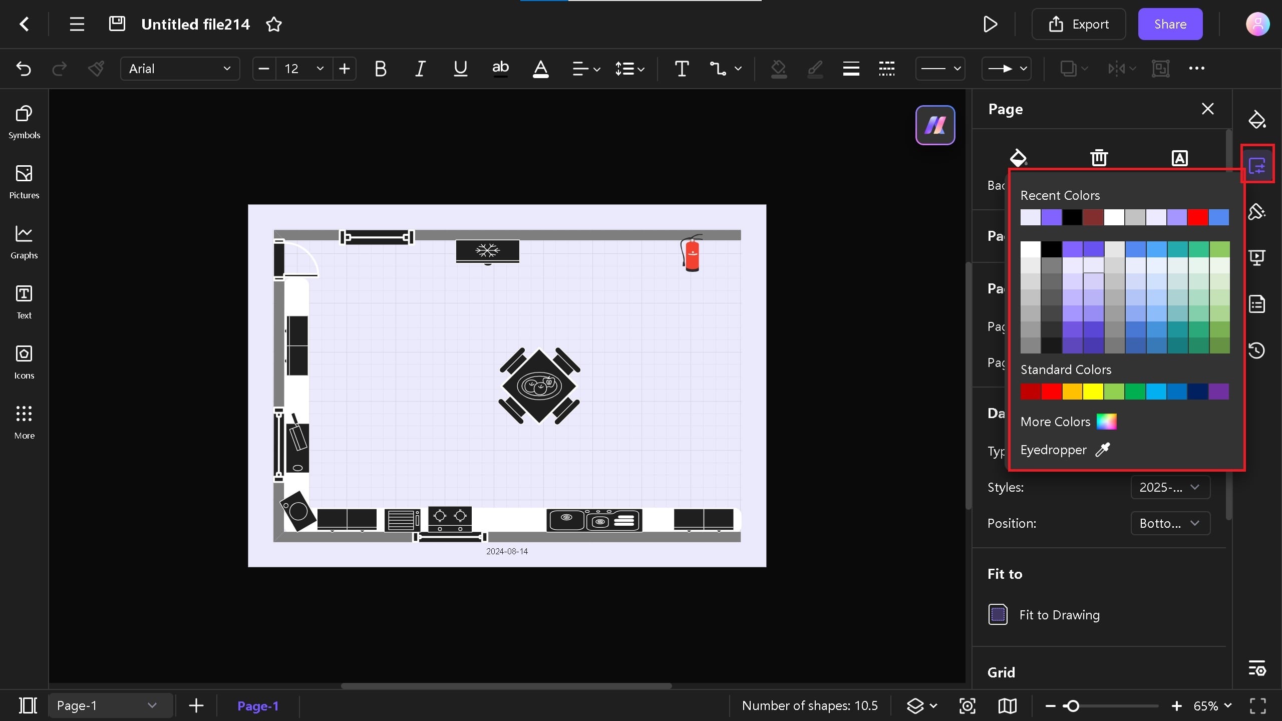Redo the last action
This screenshot has width=1282, height=721.
(60, 69)
